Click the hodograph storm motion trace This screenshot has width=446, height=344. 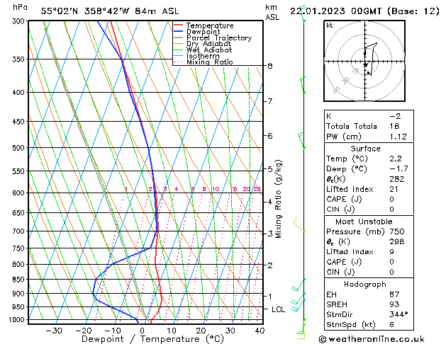point(370,59)
